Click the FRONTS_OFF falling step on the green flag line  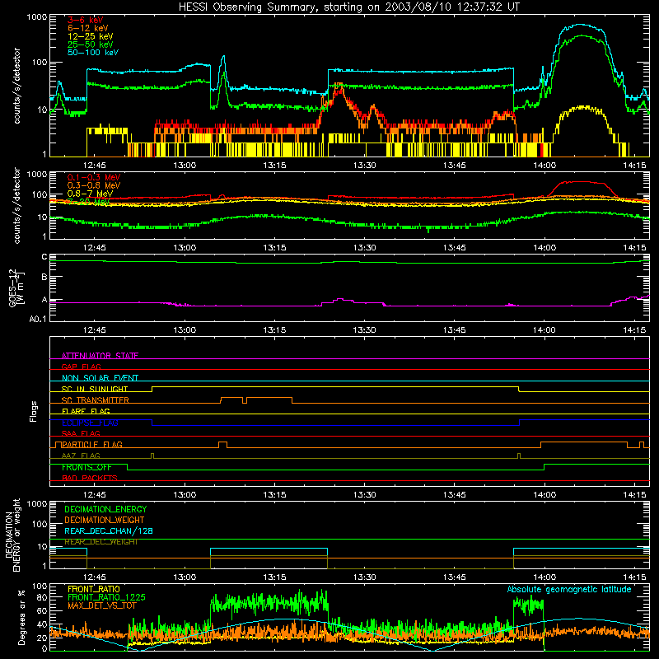pos(128,467)
